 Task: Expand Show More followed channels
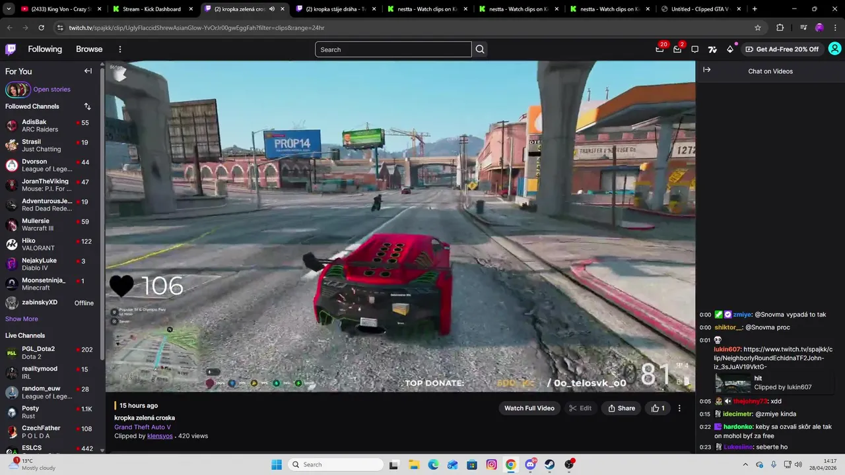click(22, 319)
